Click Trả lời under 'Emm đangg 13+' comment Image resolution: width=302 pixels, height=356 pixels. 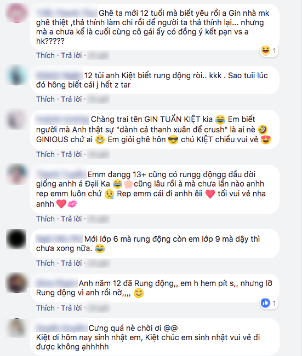pyautogui.click(x=71, y=219)
